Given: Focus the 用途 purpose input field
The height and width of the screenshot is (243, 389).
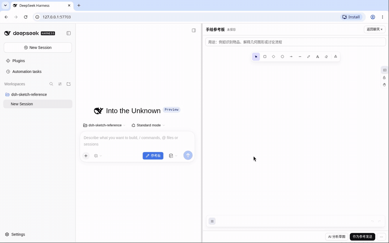Looking at the screenshot, I should [295, 42].
